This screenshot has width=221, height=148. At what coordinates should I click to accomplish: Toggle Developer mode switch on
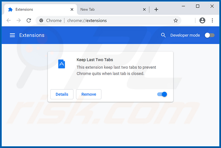coord(210,35)
